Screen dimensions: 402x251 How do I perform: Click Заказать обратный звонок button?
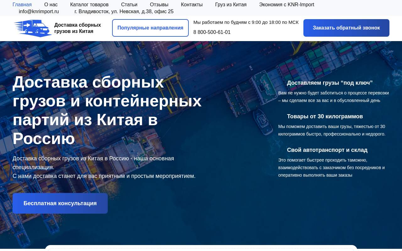(x=346, y=28)
